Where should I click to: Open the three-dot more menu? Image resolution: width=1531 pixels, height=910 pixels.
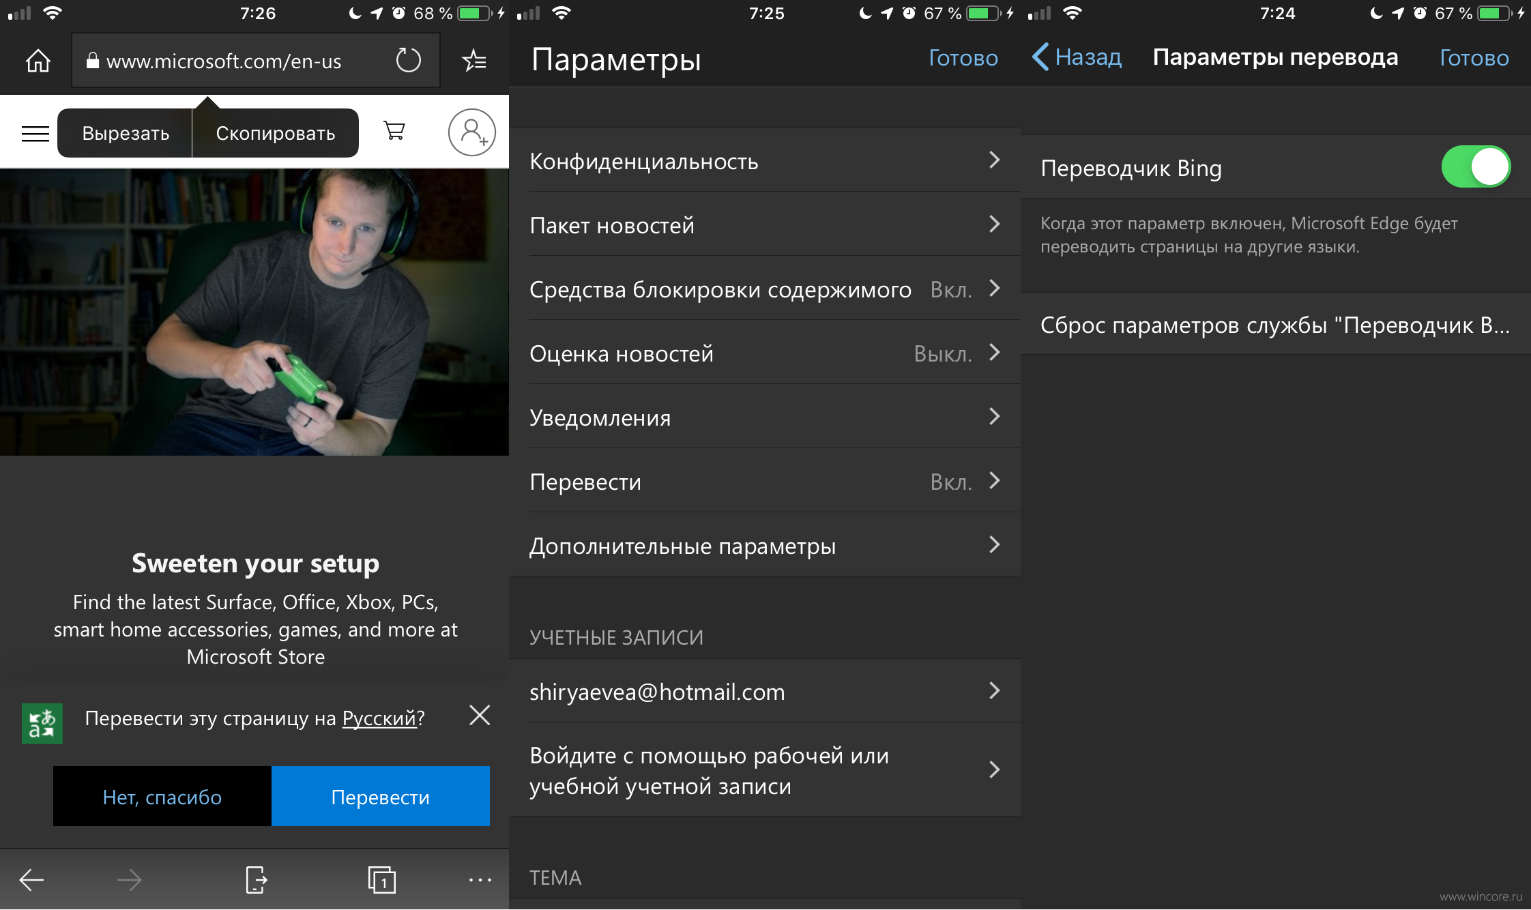pyautogui.click(x=480, y=880)
